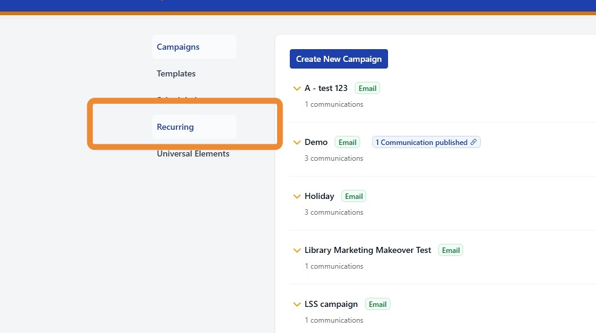Image resolution: width=596 pixels, height=333 pixels.
Task: Expand Library Marketing Makeover Test chevron
Action: (297, 251)
